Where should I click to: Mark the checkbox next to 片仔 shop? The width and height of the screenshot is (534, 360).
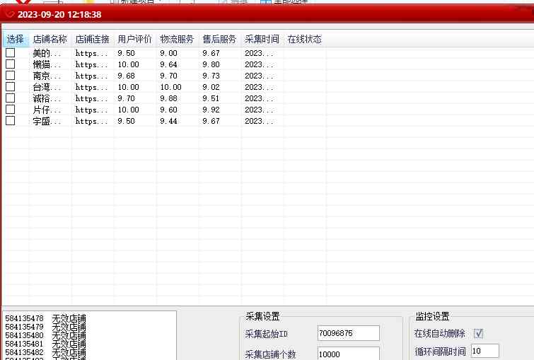pos(11,110)
